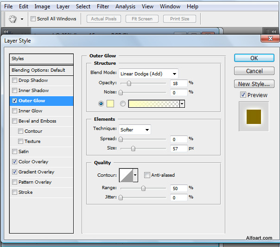280x247 pixels.
Task: Click the New Style button
Action: (254, 84)
